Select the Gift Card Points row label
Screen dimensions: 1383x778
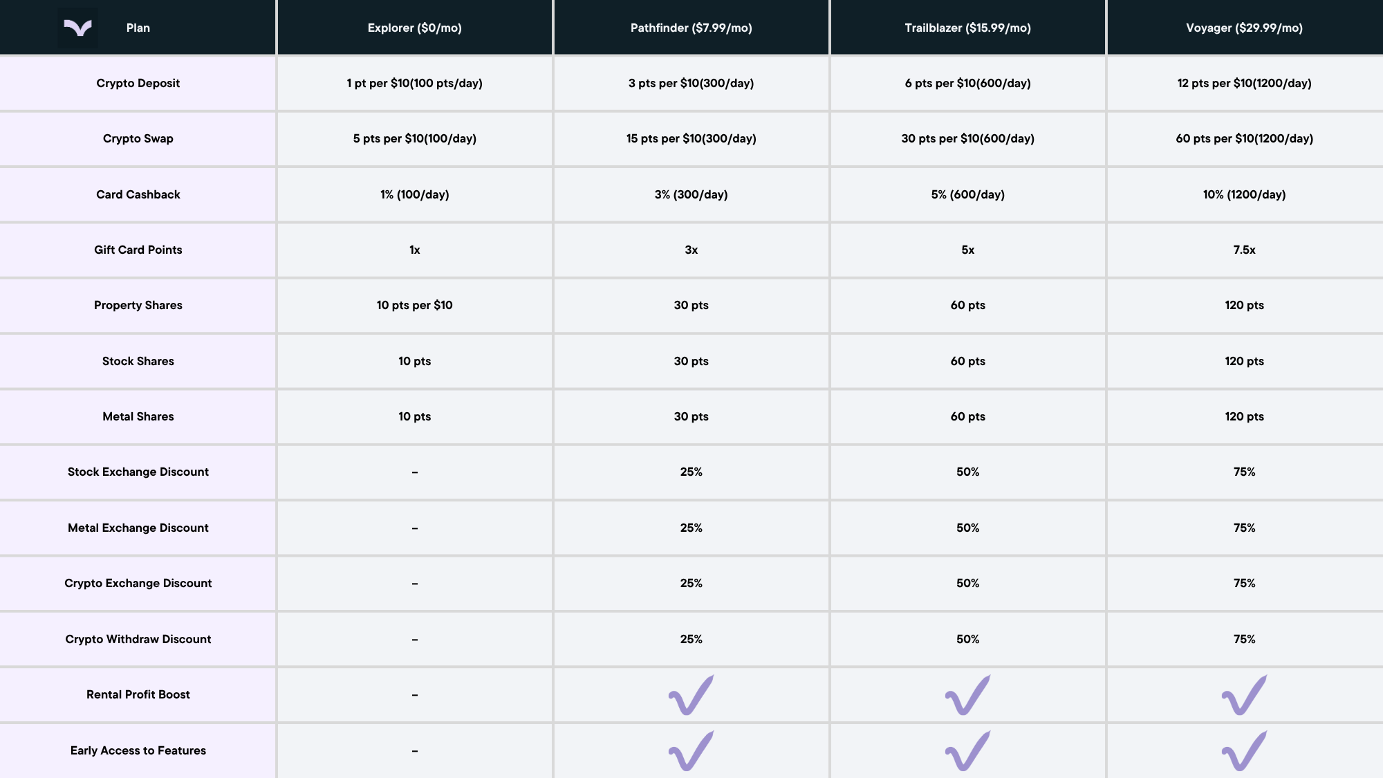tap(138, 250)
